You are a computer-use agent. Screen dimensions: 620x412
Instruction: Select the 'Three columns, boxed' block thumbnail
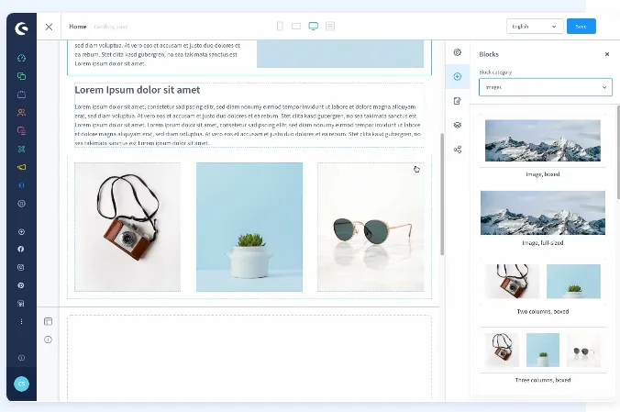pyautogui.click(x=543, y=350)
